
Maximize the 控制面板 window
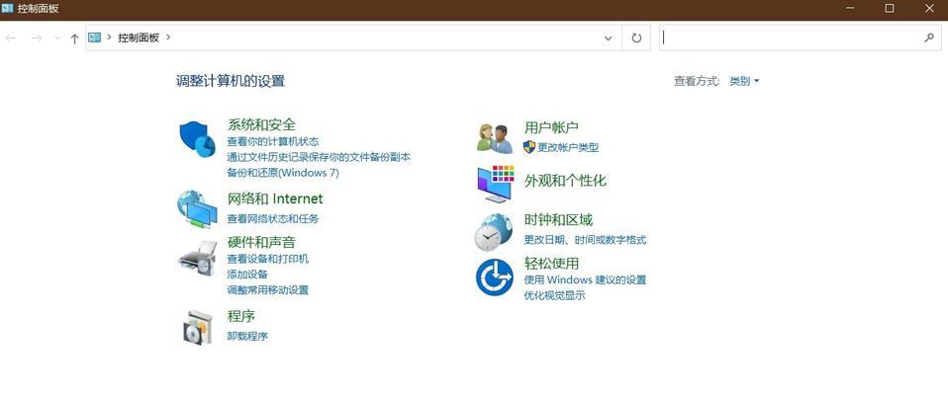point(890,9)
